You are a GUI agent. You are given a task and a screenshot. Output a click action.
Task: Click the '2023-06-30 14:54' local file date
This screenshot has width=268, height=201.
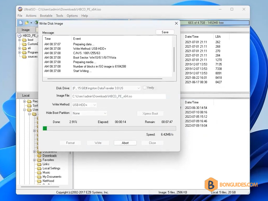196,108
